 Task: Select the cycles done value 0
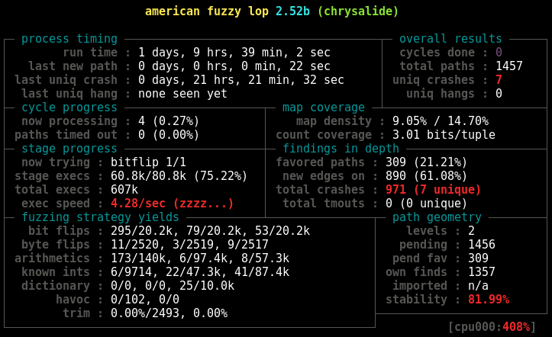(499, 53)
